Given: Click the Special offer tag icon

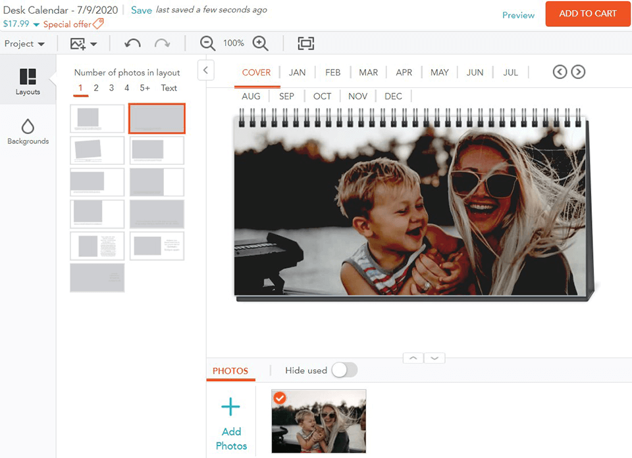Looking at the screenshot, I should (99, 24).
